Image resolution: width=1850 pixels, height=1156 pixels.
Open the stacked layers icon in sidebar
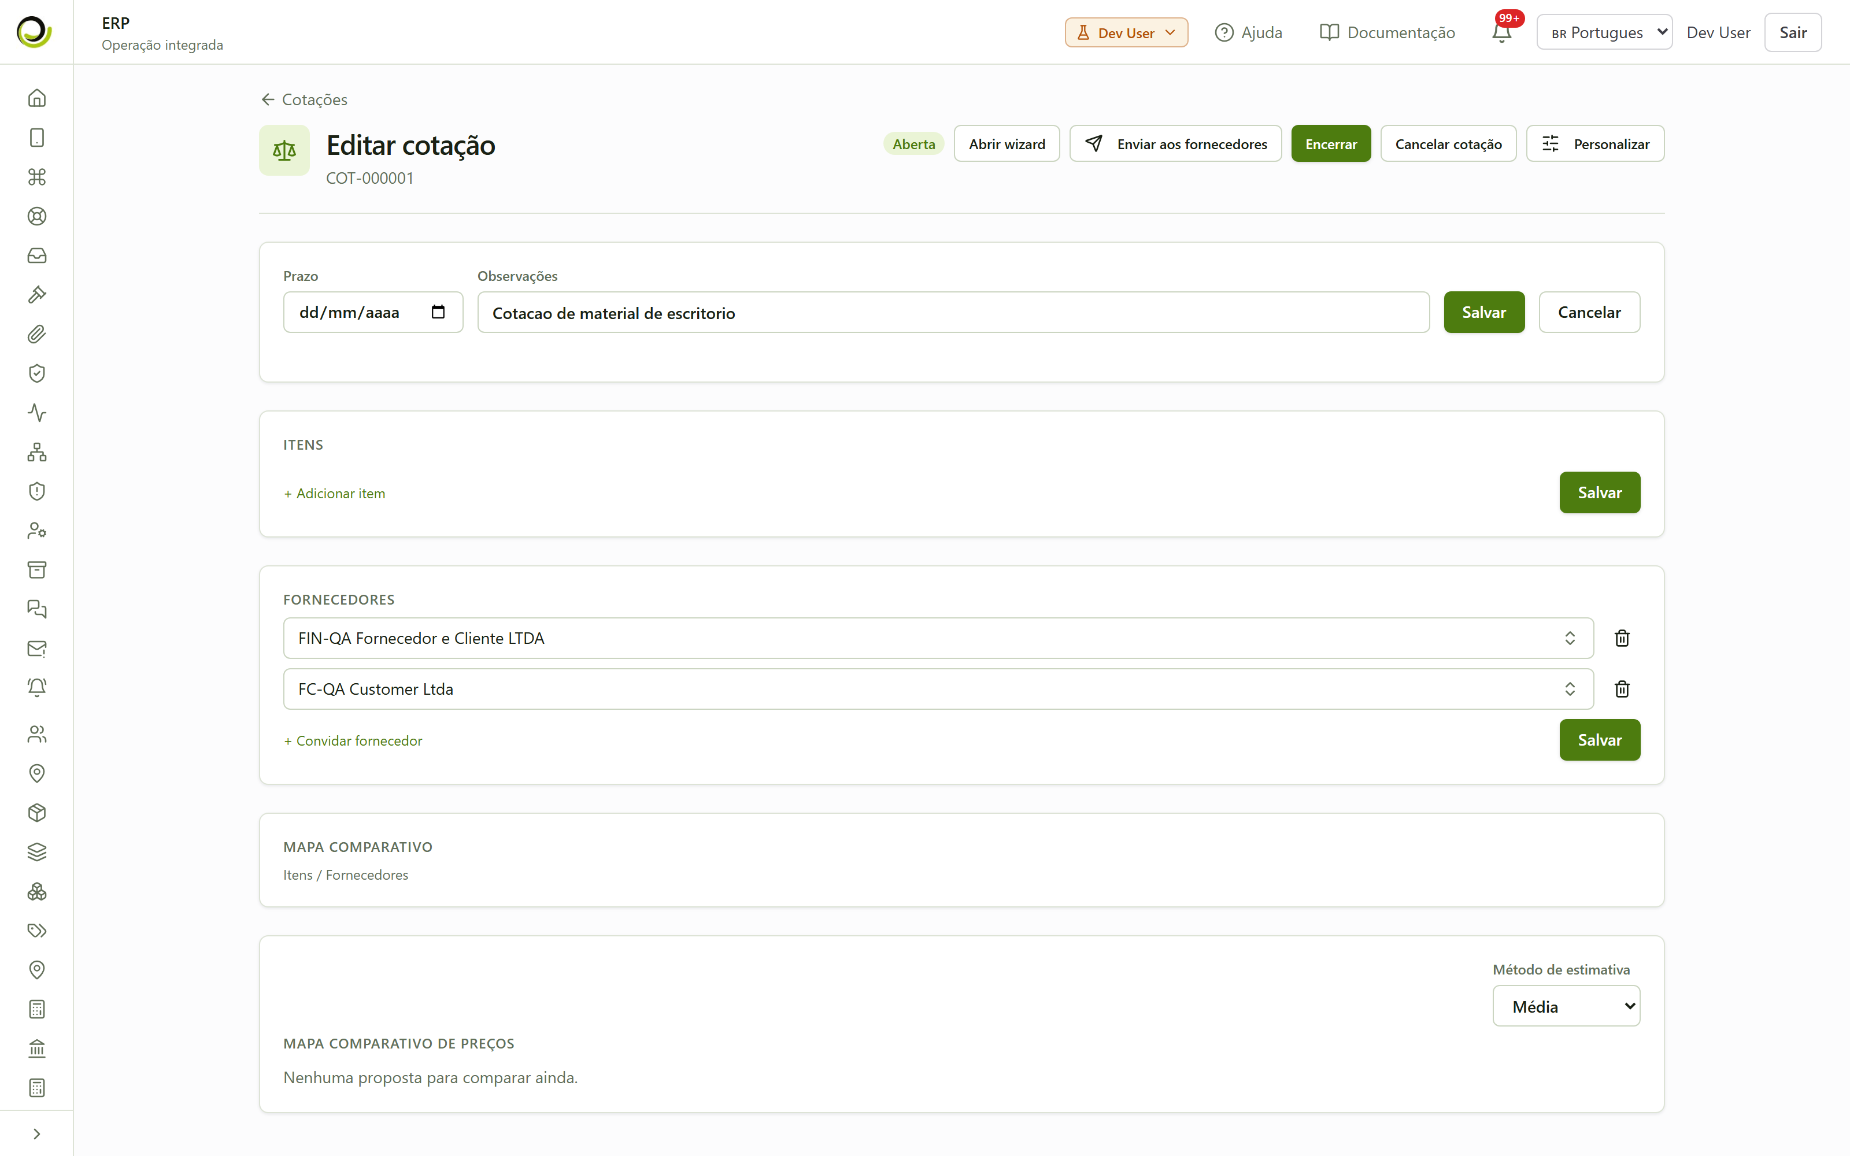pos(36,852)
